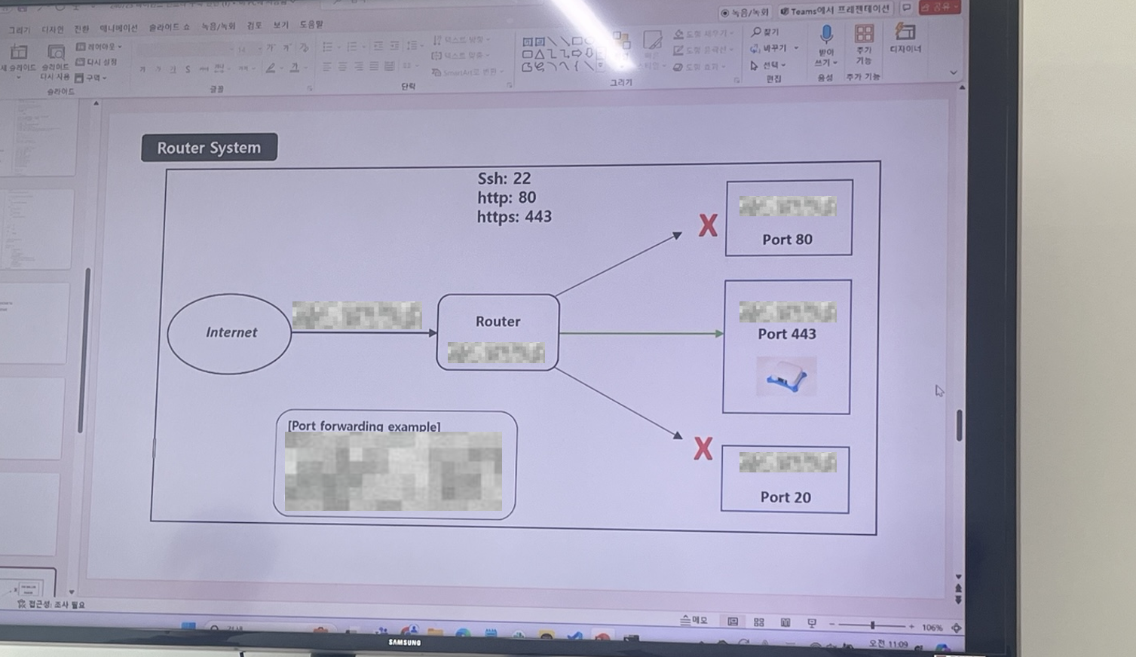Click the zoom slider handle
This screenshot has height=657, width=1136.
click(873, 625)
